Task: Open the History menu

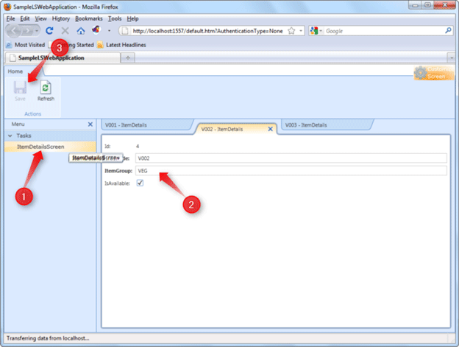Action: tap(61, 18)
